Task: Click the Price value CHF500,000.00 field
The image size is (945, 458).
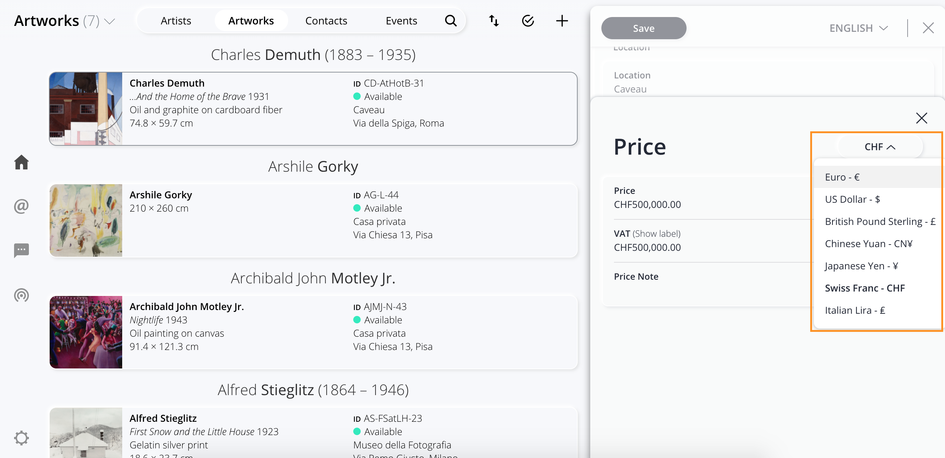Action: tap(647, 204)
